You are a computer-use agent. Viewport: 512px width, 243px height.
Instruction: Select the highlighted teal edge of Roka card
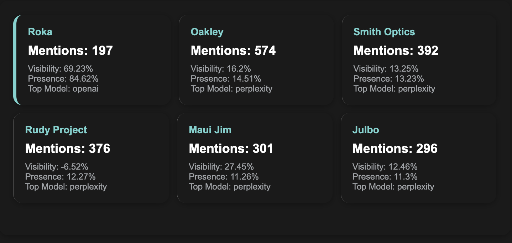[x=16, y=60]
